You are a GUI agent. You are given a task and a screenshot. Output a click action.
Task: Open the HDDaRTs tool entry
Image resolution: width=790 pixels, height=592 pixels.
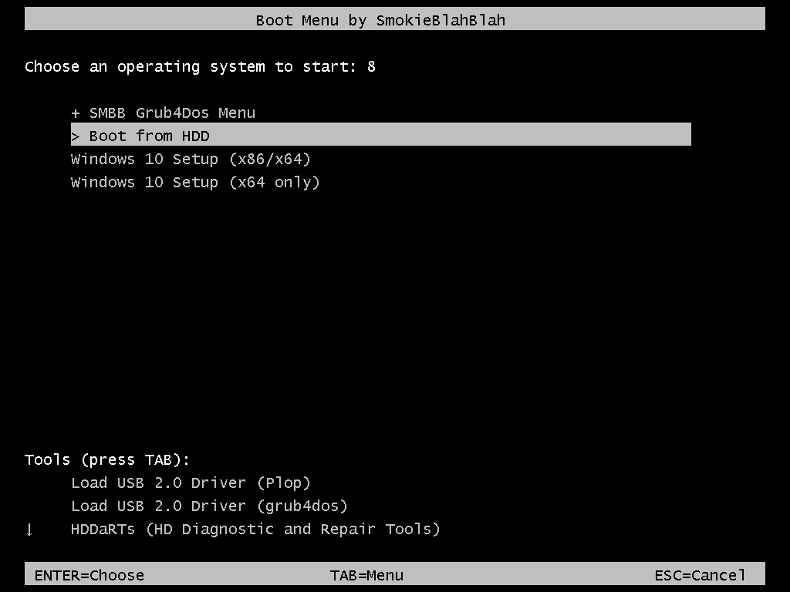coord(103,530)
